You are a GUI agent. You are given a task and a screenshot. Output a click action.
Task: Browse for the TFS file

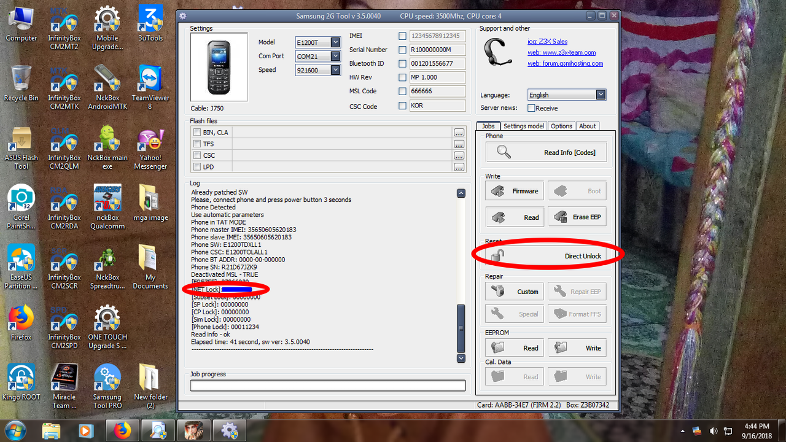(x=459, y=144)
